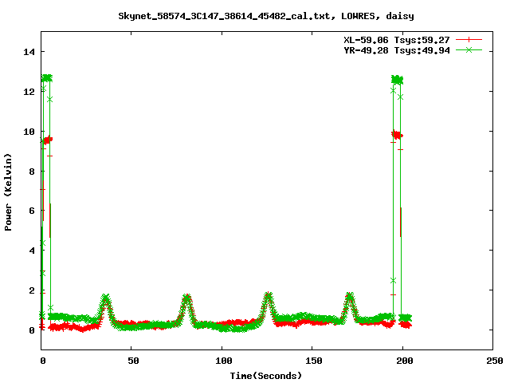Screen dimensions: 510x383
Task: Click the y-axis tick label 2
Action: click(32, 290)
